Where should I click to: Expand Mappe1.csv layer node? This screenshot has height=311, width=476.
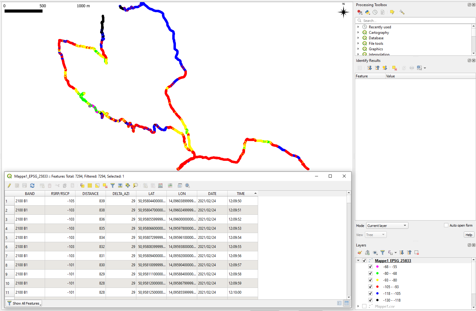pyautogui.click(x=358, y=306)
